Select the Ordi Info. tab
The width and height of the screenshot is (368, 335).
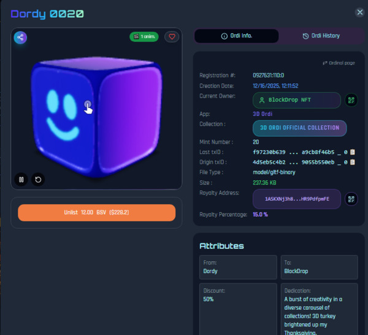[x=237, y=36]
